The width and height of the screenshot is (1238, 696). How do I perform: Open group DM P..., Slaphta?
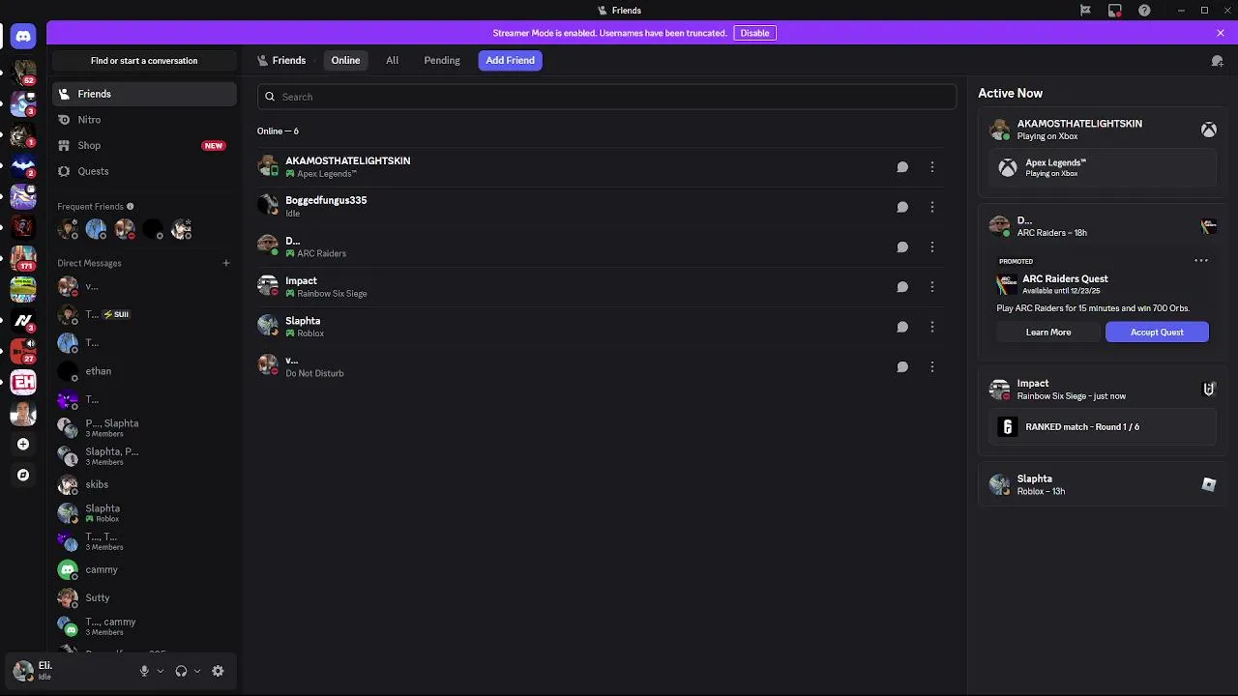144,427
